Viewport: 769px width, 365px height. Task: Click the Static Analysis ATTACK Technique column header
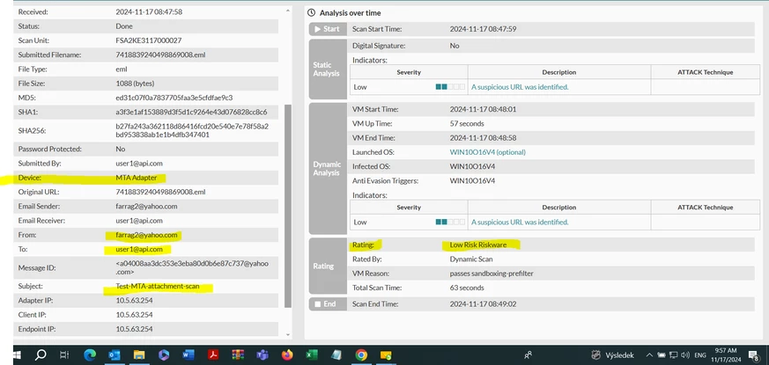pyautogui.click(x=706, y=72)
